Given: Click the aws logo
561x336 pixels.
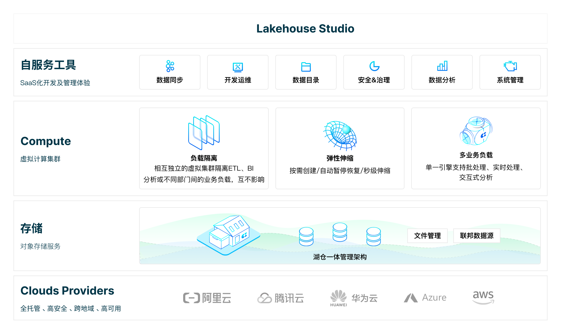Looking at the screenshot, I should [x=483, y=297].
